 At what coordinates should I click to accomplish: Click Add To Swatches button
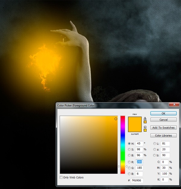click(164, 128)
